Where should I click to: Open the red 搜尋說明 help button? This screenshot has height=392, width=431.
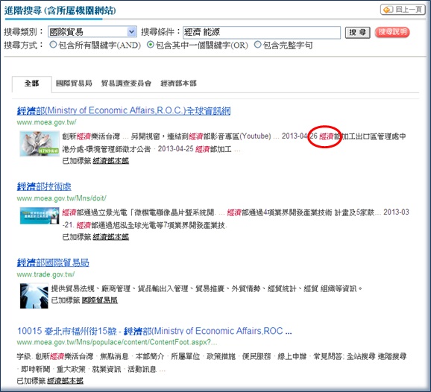392,32
